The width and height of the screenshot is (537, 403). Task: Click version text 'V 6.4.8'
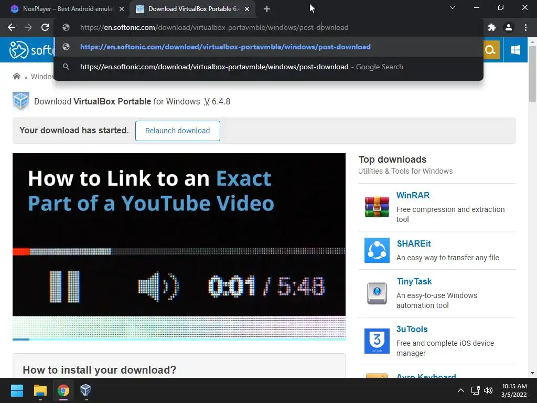tap(217, 101)
